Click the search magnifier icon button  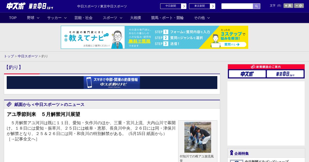[256, 6]
